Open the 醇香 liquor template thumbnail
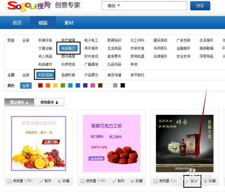The height and width of the screenshot is (192, 225). (184, 144)
